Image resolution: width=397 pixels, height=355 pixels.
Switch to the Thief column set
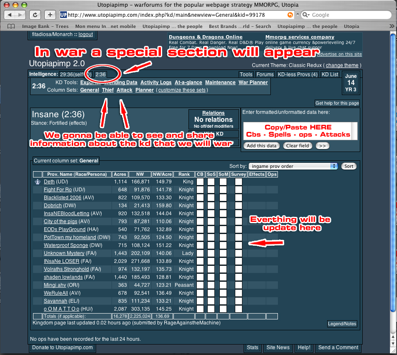107,90
